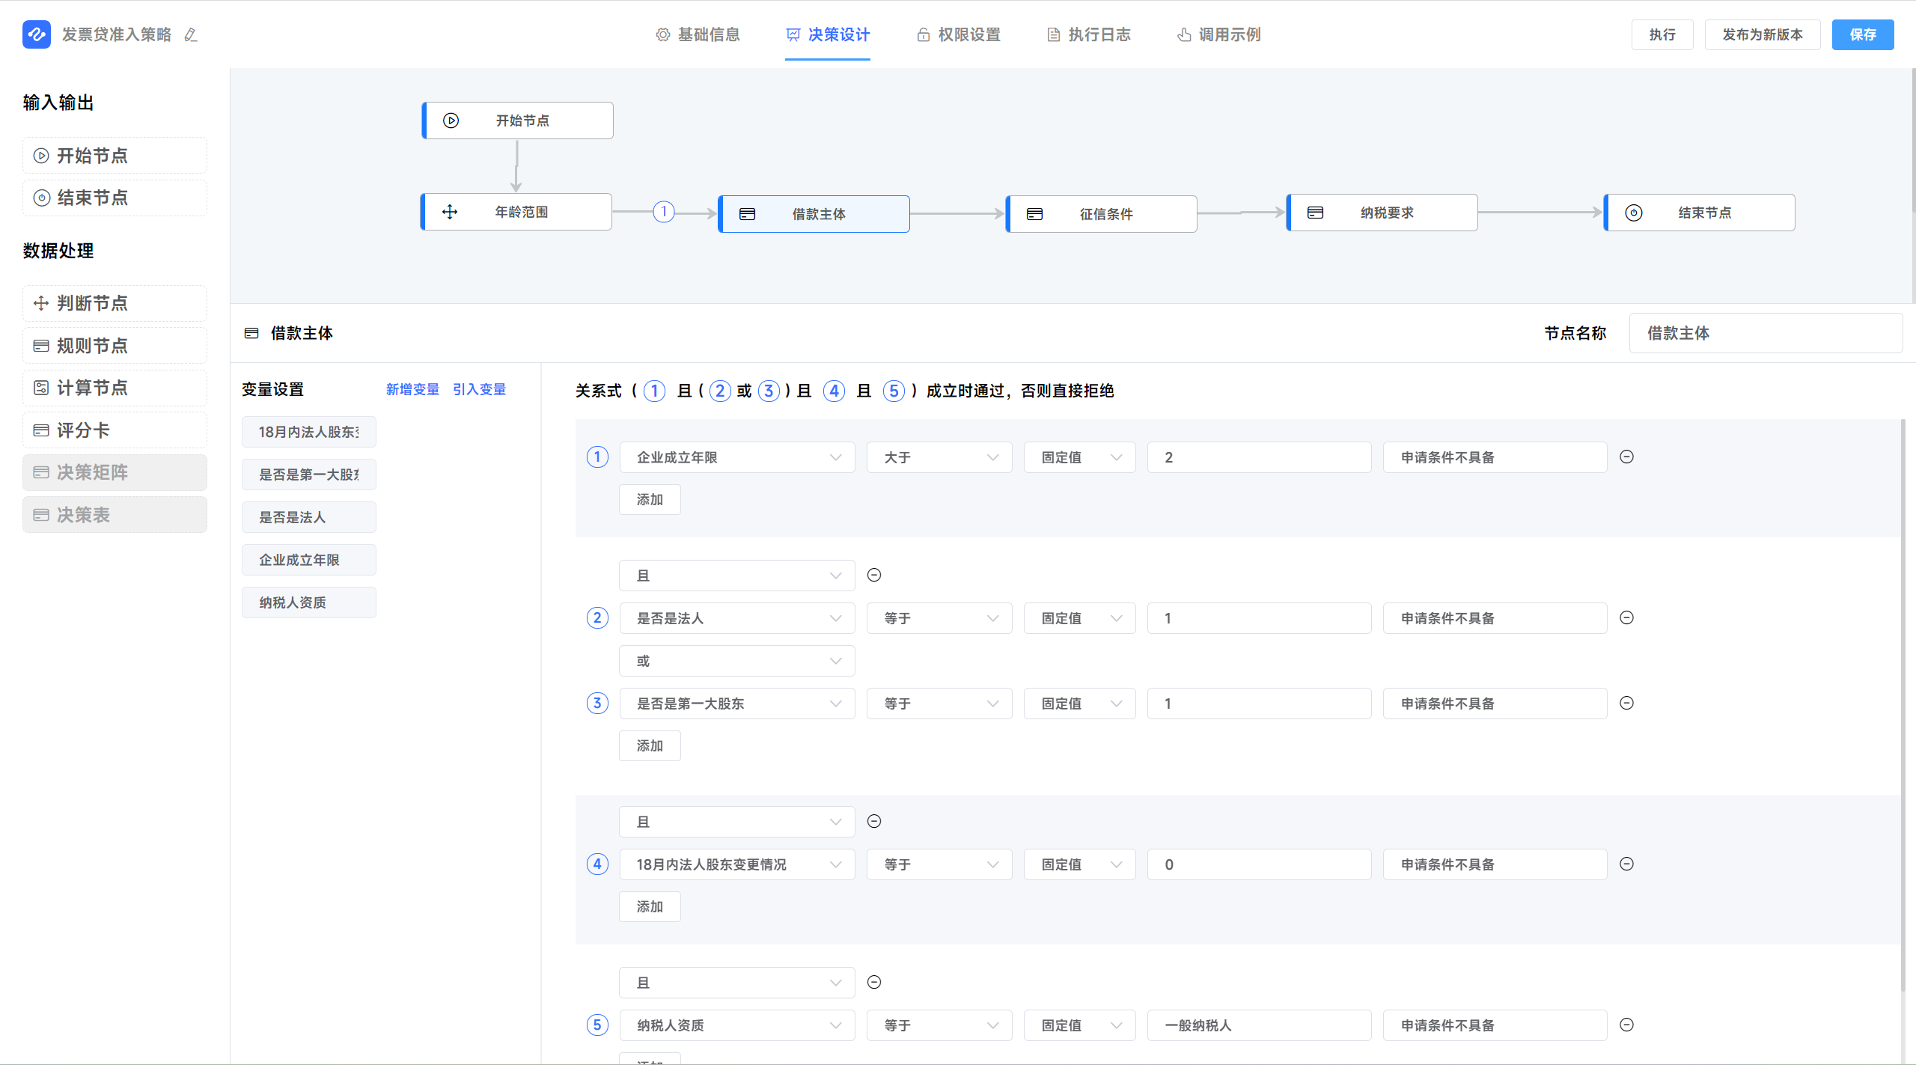The width and height of the screenshot is (1916, 1065).
Task: Click 发布为新版本 button
Action: (1763, 34)
